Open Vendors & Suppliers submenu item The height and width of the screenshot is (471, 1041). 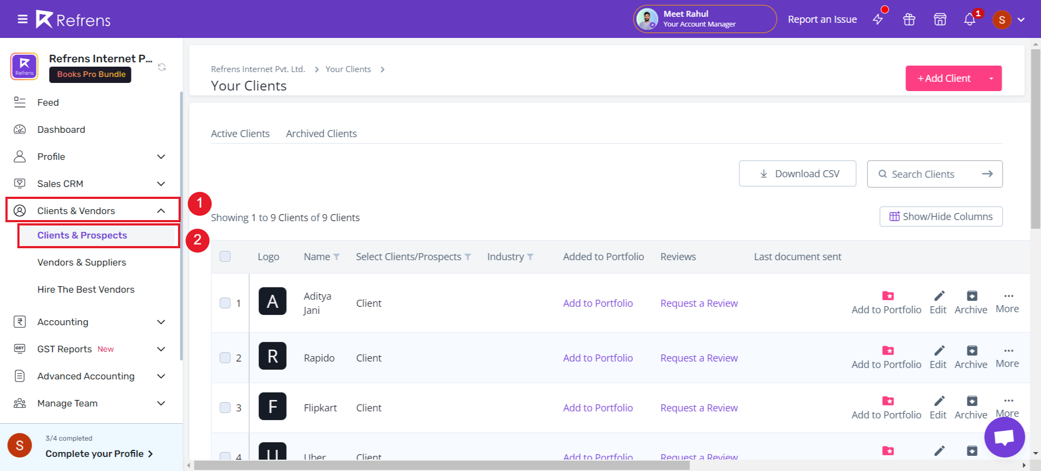coord(81,262)
